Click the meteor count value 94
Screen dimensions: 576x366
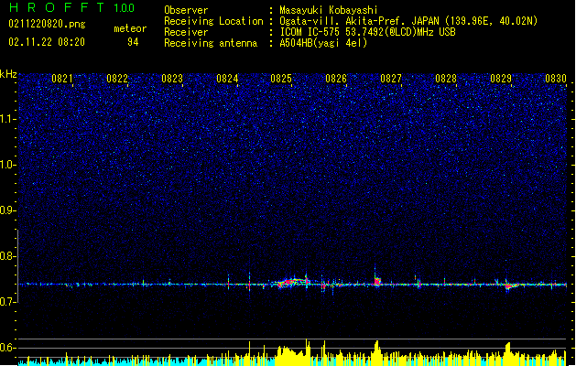pos(133,42)
